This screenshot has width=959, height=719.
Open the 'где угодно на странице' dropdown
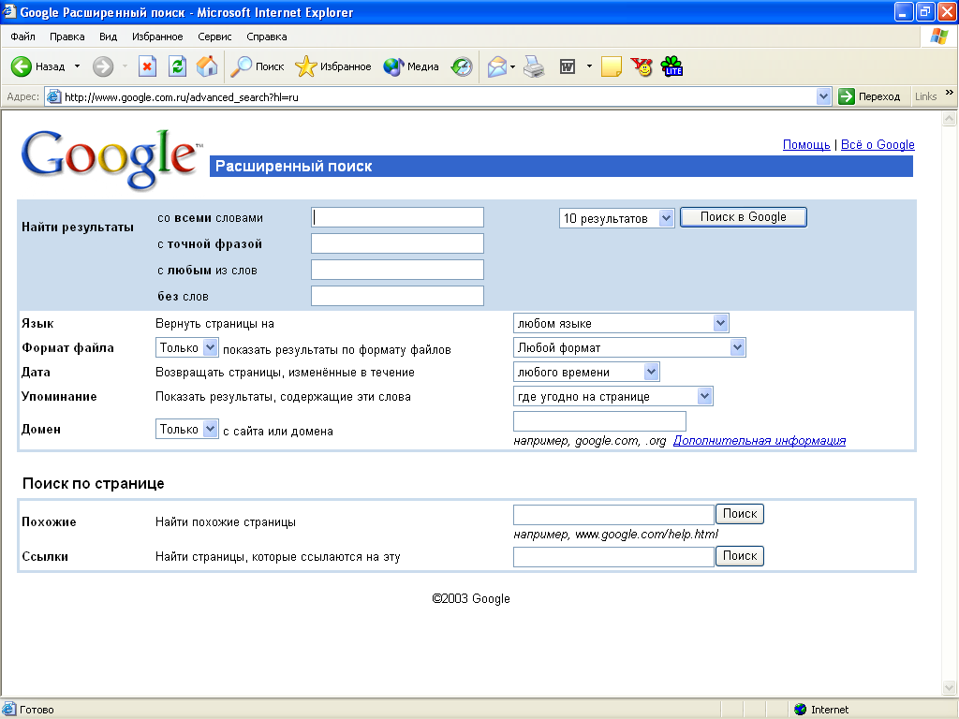pyautogui.click(x=612, y=396)
